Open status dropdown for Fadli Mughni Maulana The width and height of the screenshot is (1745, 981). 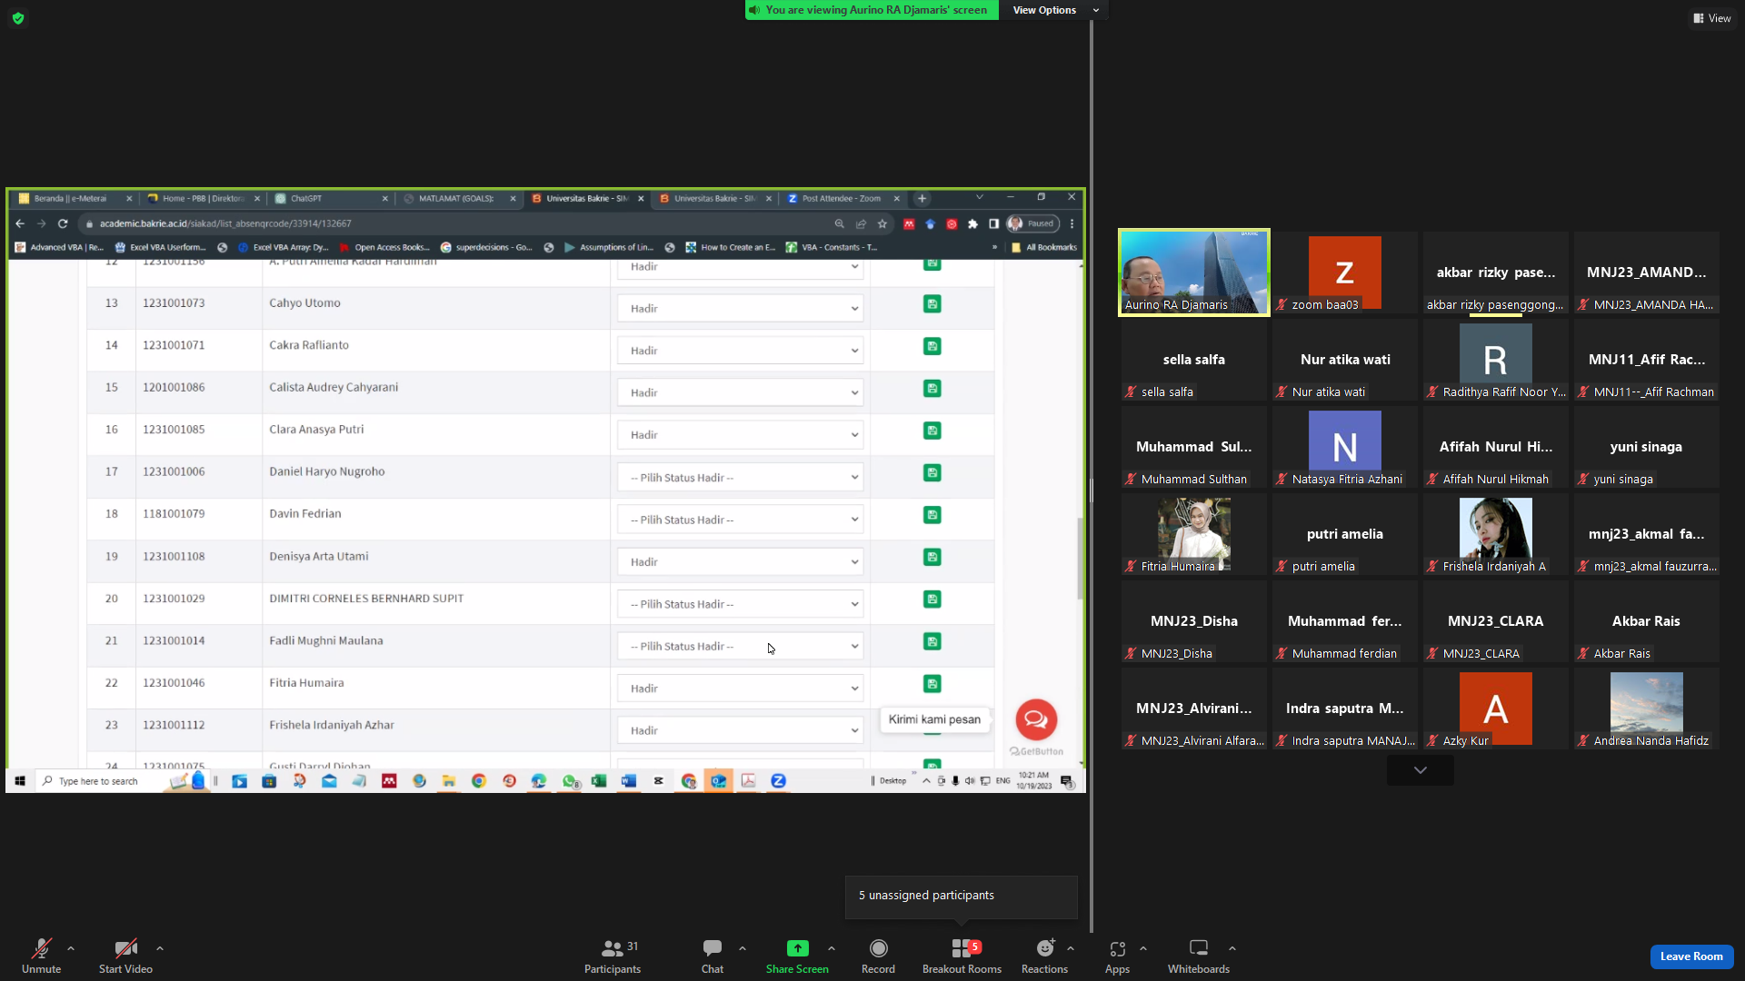(740, 647)
